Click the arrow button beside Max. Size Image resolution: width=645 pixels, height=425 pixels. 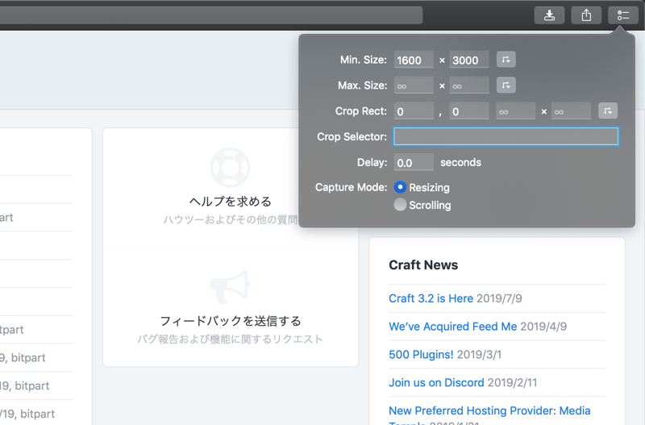coord(506,85)
